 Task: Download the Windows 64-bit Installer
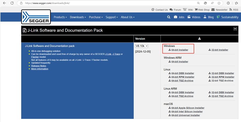coord(180,50)
